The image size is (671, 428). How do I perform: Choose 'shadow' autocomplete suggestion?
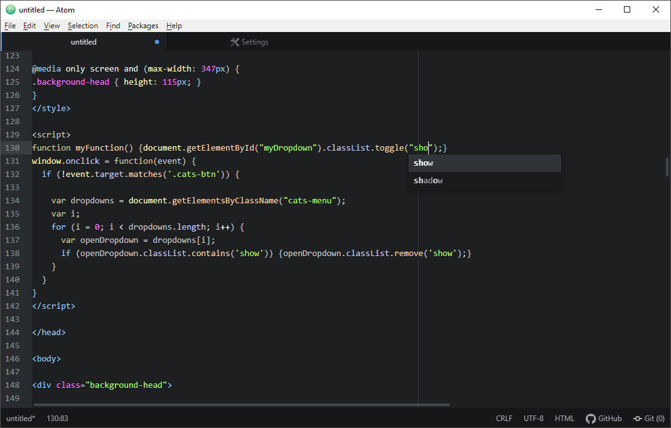point(485,181)
